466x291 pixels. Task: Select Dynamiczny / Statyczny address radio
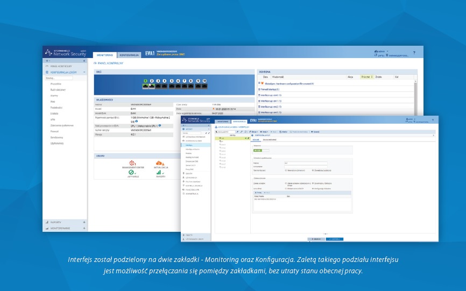(313, 183)
